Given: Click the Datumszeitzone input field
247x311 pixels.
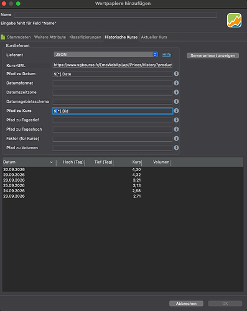Looking at the screenshot, I should click(113, 93).
